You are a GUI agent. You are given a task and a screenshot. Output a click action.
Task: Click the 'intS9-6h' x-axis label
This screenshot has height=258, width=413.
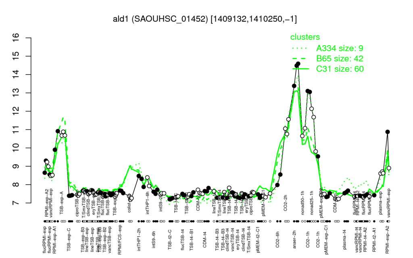[x=154, y=239]
